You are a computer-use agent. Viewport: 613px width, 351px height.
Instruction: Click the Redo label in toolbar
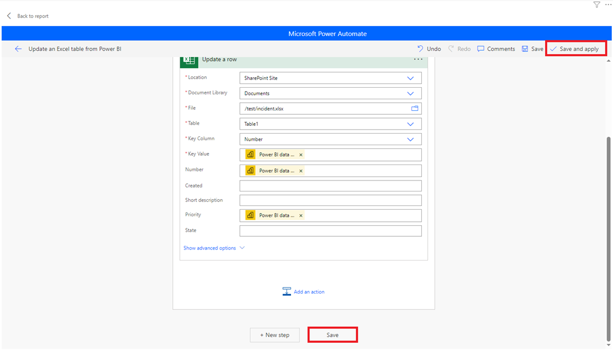point(464,49)
